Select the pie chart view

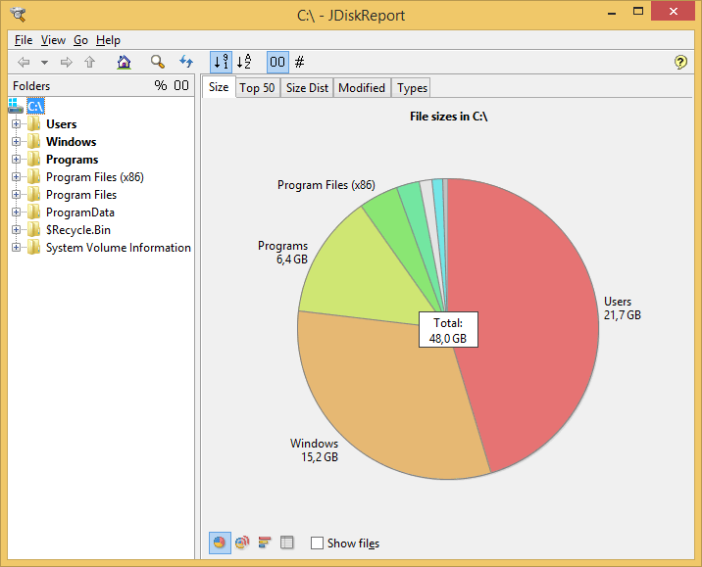point(220,543)
